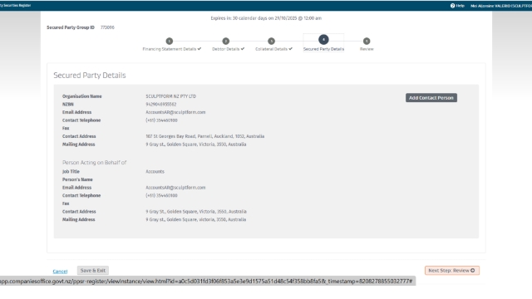
Task: Open the Help icon link
Action: point(457,6)
